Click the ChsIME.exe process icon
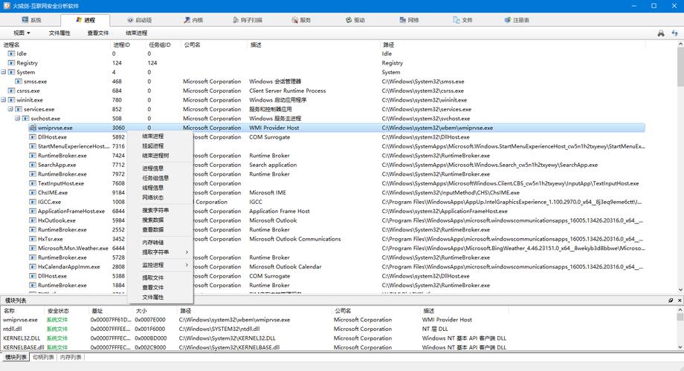The height and width of the screenshot is (371, 684). point(32,192)
